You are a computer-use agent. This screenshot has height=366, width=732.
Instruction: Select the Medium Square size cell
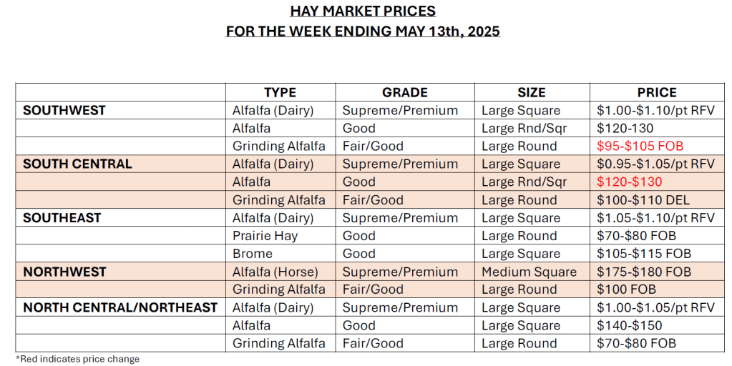(x=529, y=272)
